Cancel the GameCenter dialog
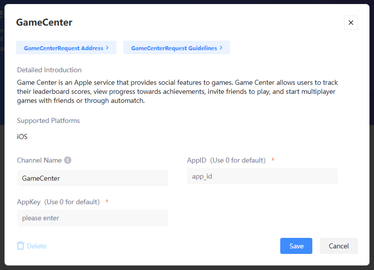Viewport: 374px width, 270px height. (x=339, y=246)
